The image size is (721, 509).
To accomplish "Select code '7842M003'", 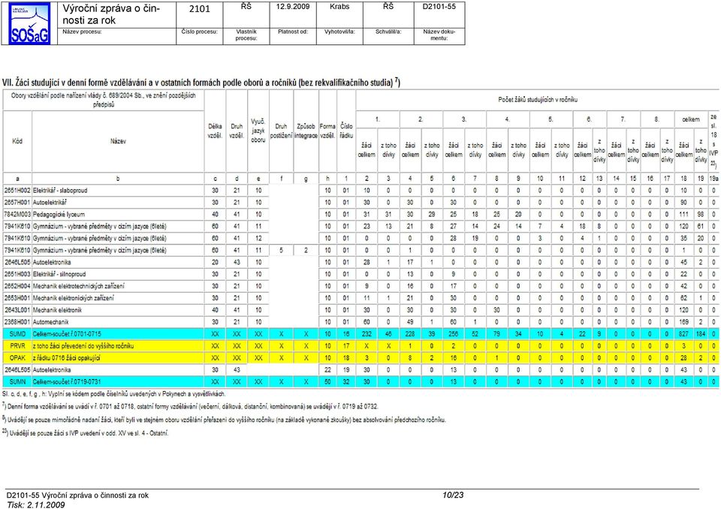I will [x=17, y=214].
